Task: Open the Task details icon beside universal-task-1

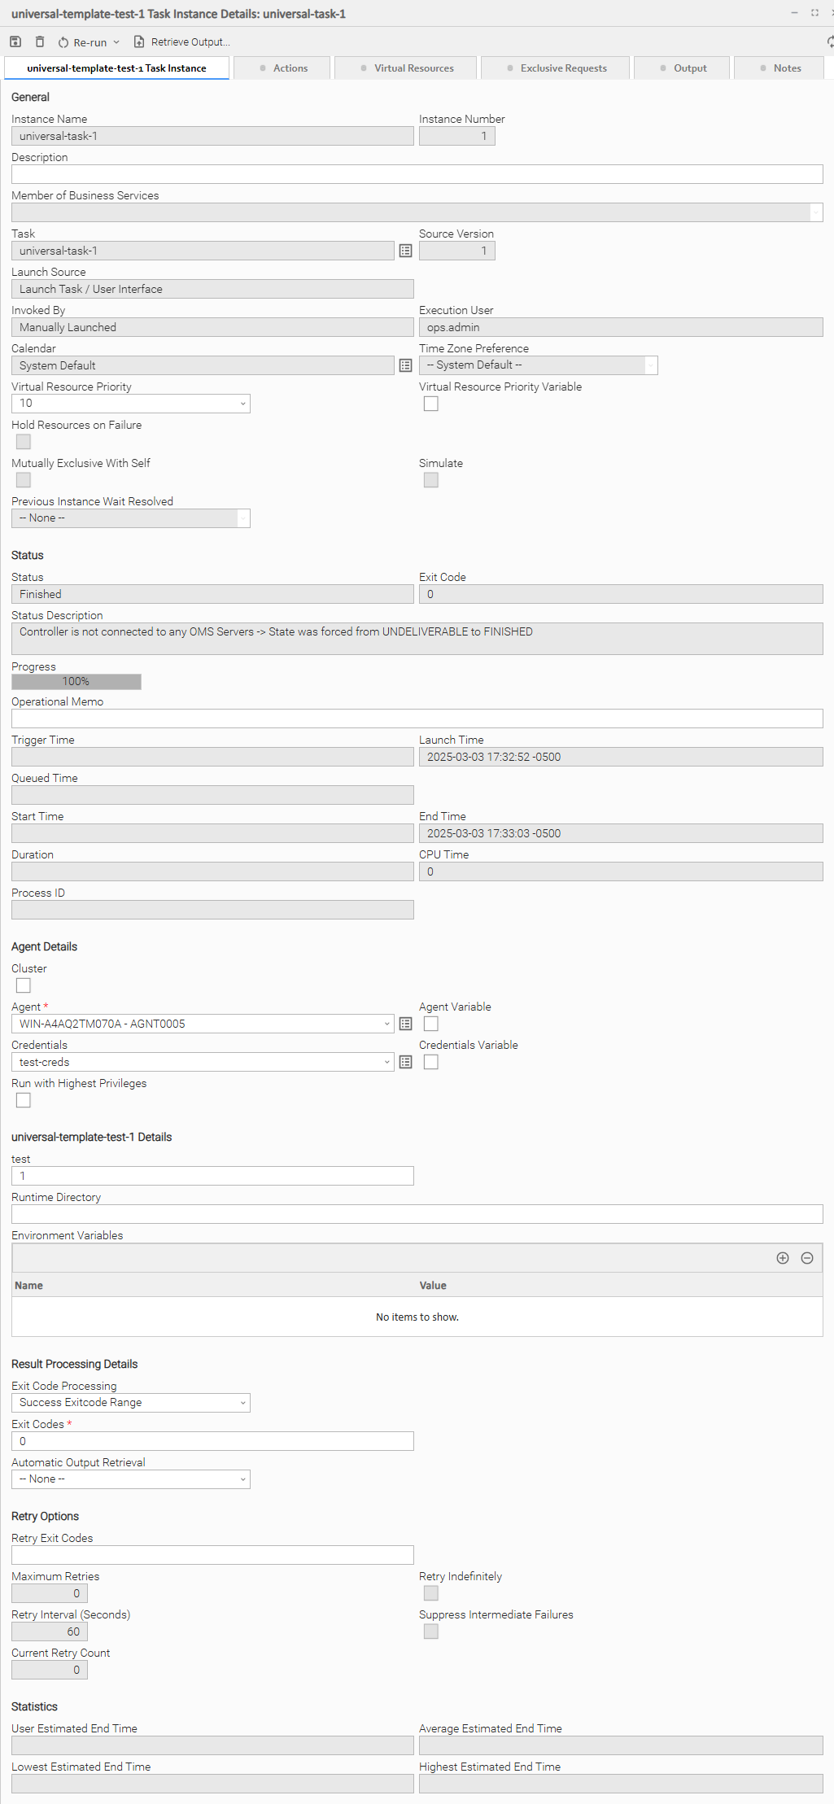Action: (405, 251)
